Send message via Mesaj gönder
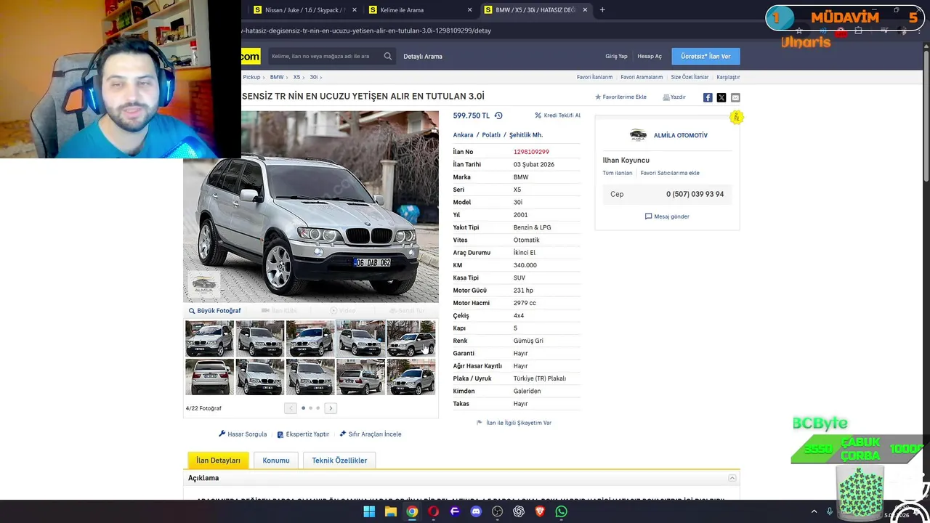Screen dimensions: 930x523 click(667, 216)
